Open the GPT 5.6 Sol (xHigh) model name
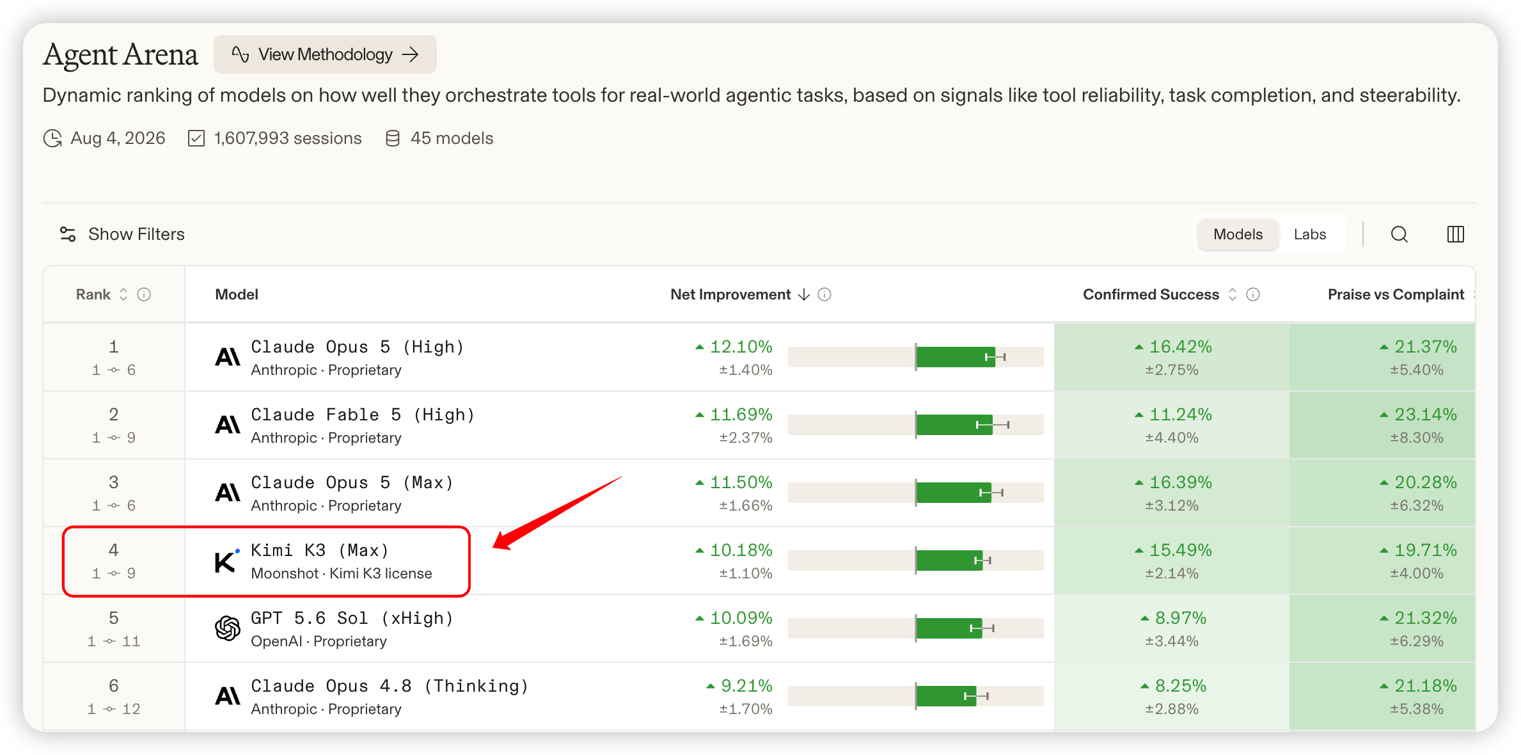 coord(352,618)
